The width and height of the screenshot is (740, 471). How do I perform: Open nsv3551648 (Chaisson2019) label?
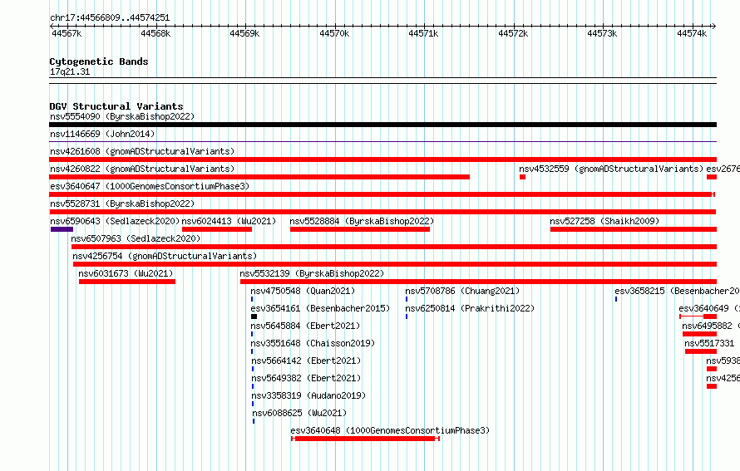pyautogui.click(x=313, y=343)
